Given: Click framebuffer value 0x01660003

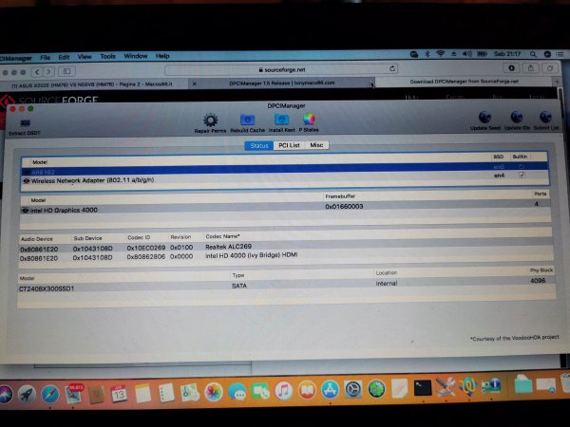Looking at the screenshot, I should (x=344, y=206).
